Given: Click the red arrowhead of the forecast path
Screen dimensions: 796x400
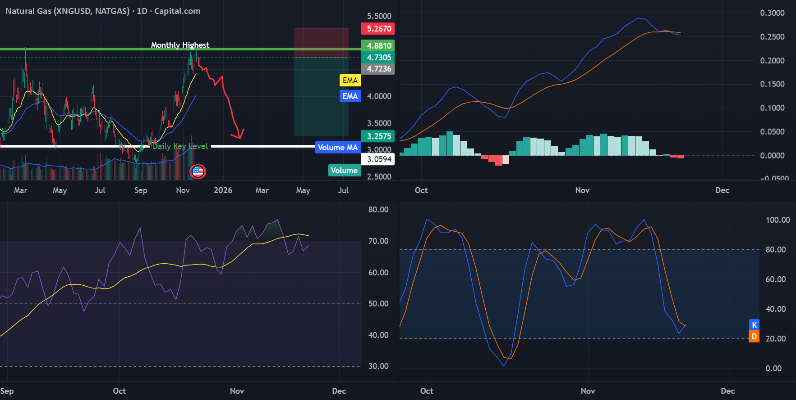Looking at the screenshot, I should (x=238, y=134).
